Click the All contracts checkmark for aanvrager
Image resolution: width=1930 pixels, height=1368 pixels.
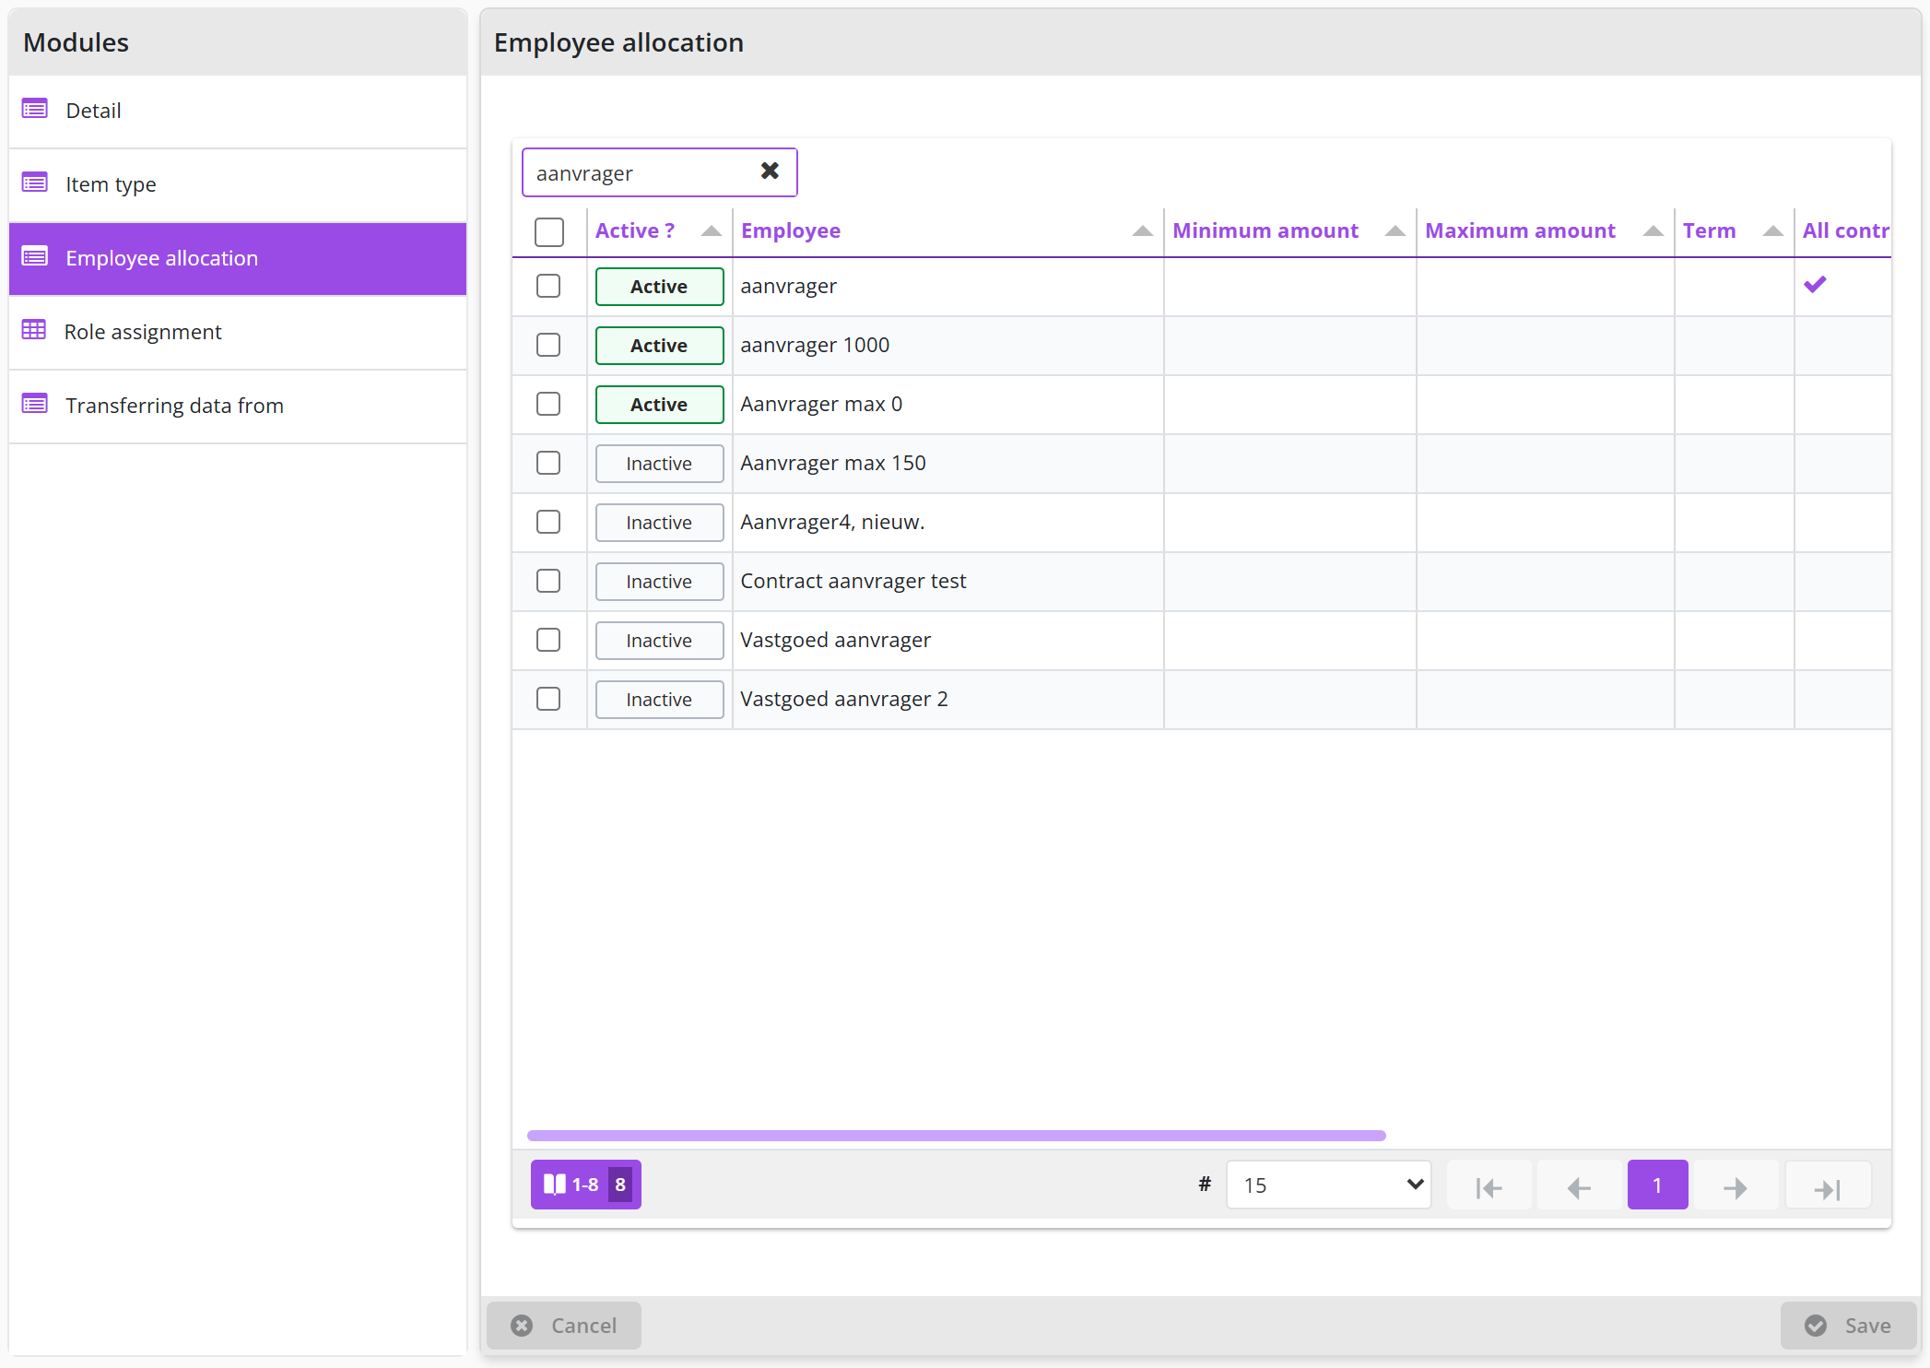1815,285
